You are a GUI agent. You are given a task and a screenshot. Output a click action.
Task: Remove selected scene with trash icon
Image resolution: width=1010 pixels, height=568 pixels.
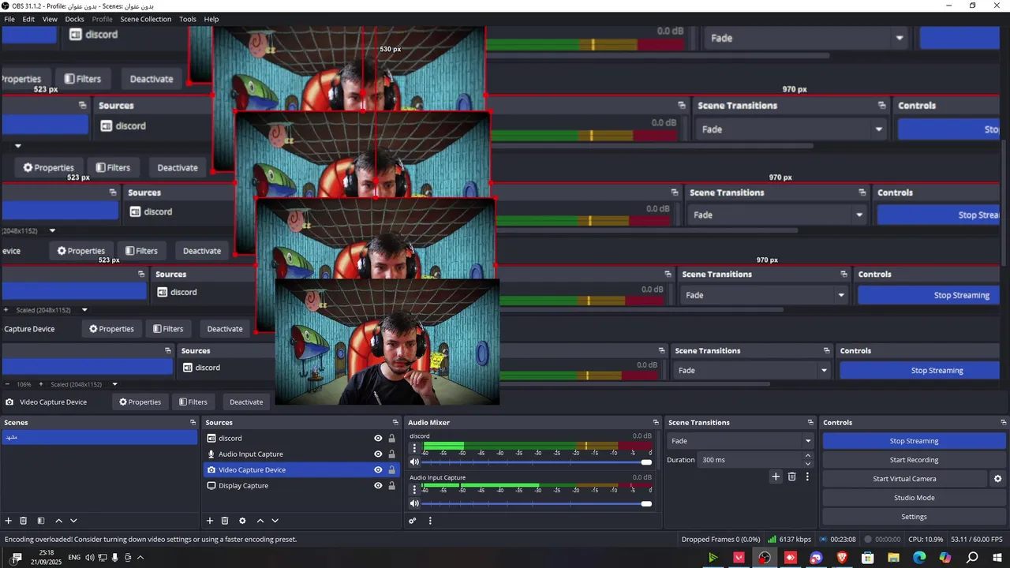click(24, 521)
